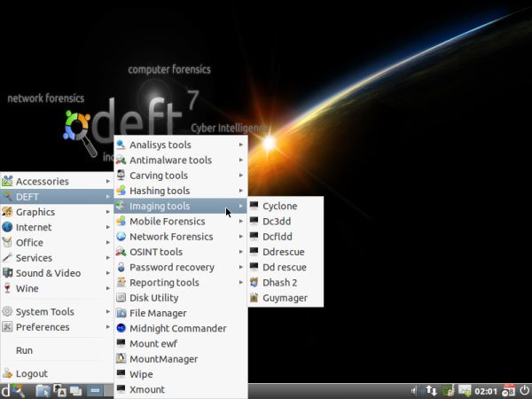Open Preferences category
Screen dimensions: 532x399
[57, 326]
